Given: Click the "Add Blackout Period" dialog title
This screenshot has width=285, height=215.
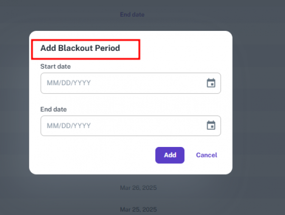Looking at the screenshot, I should click(80, 48).
